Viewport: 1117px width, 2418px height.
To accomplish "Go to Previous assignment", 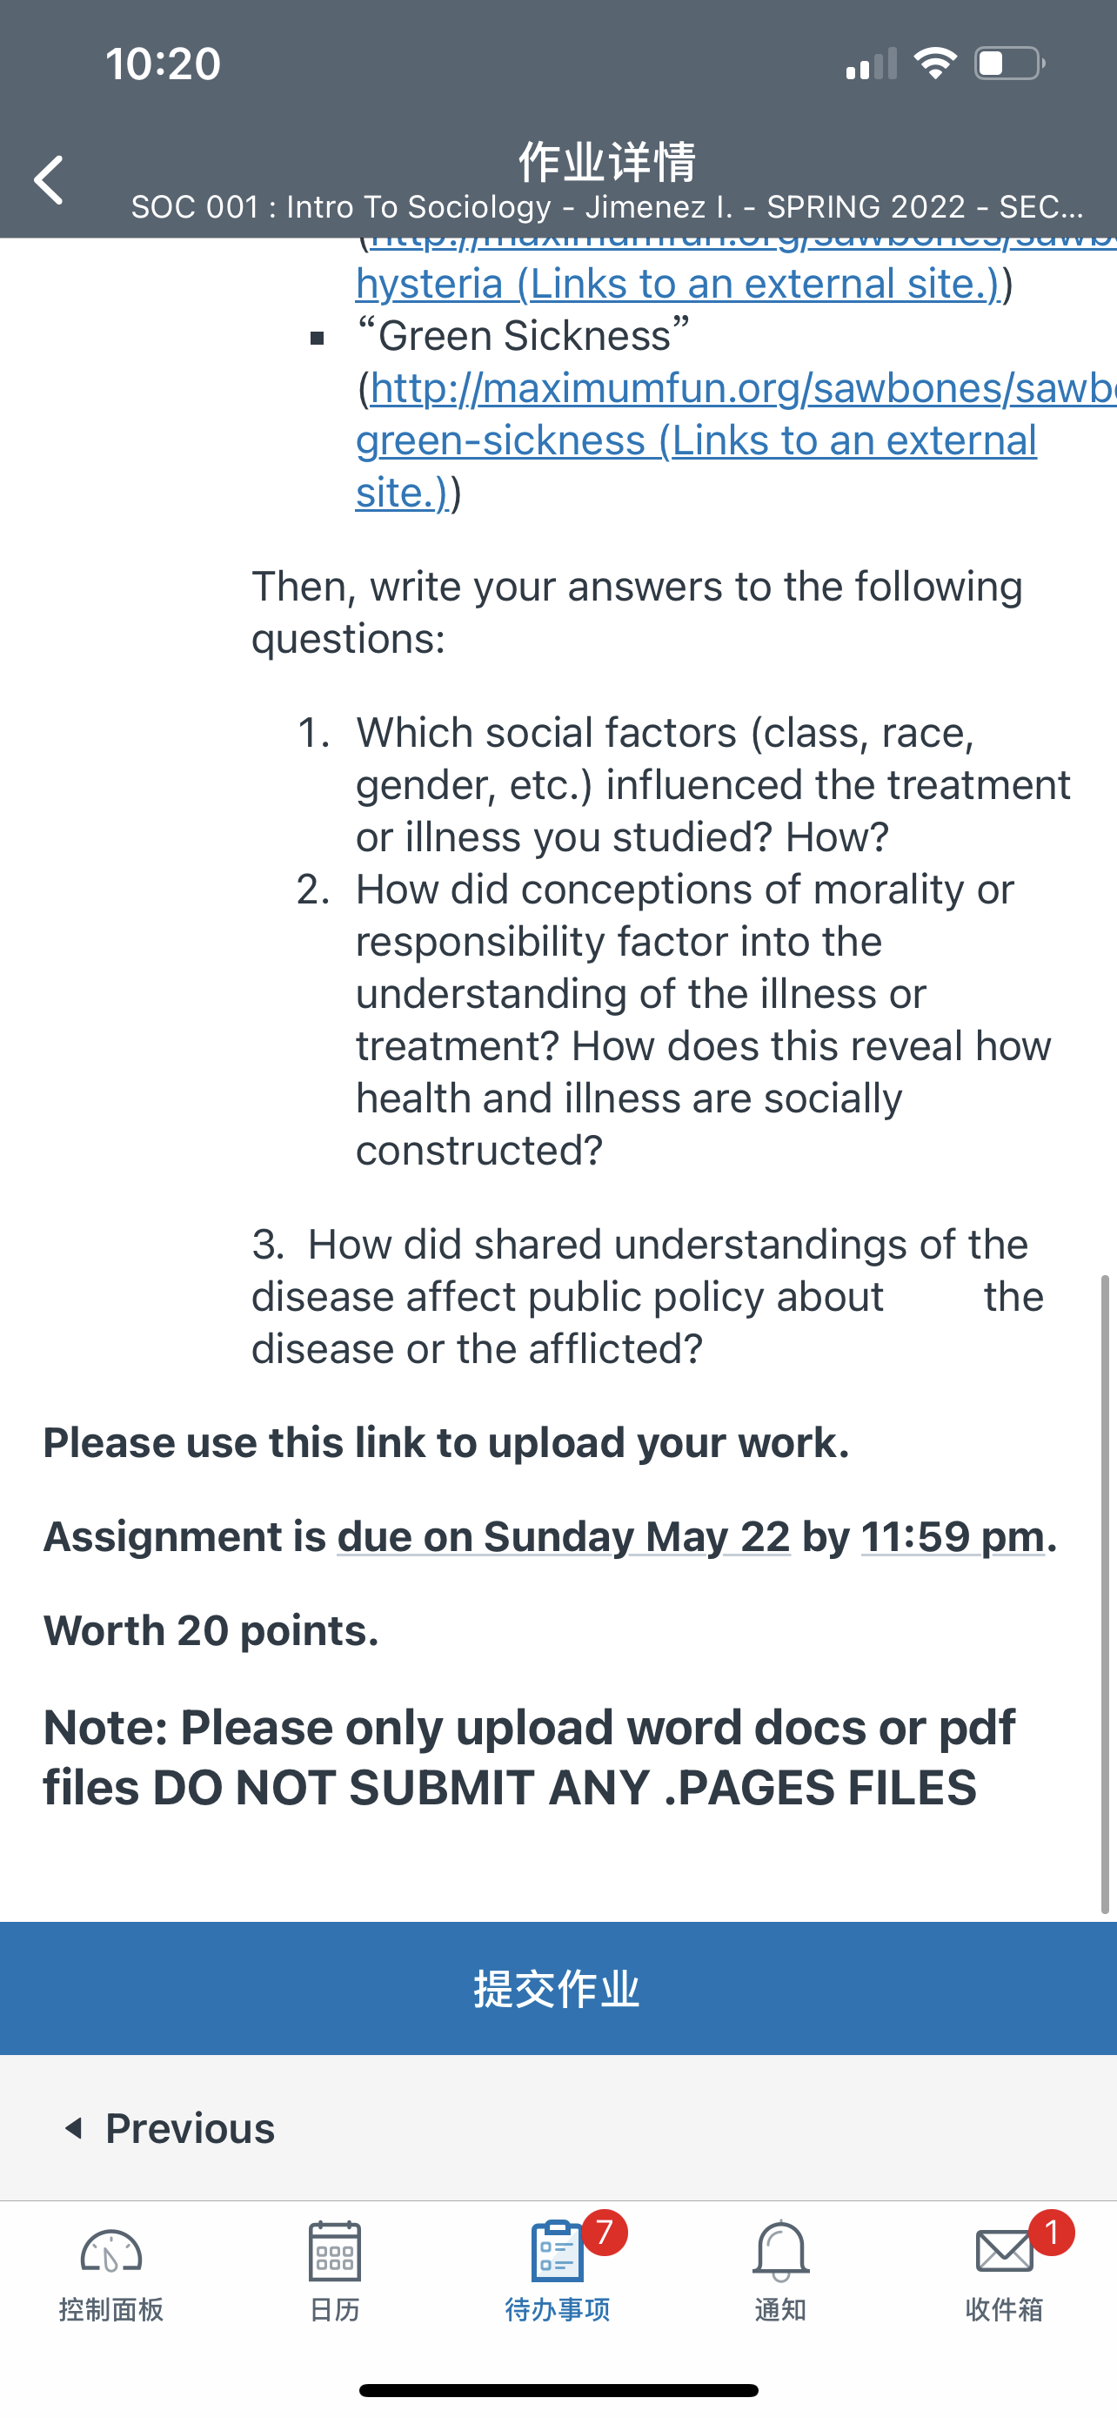I will point(170,2129).
